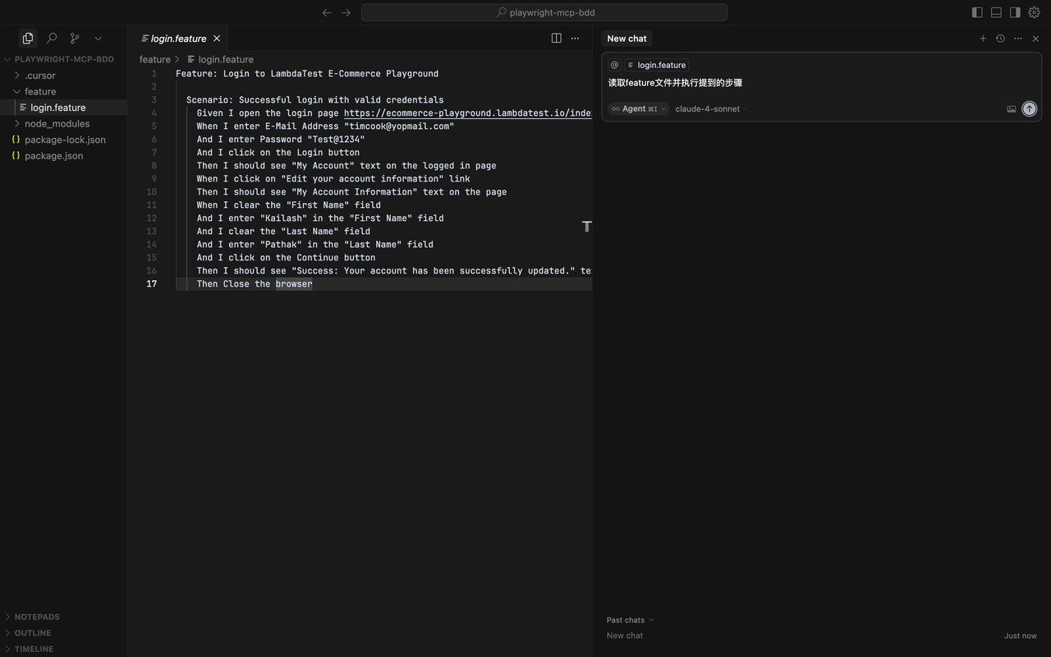Click line number 17 in the gutter

[152, 284]
